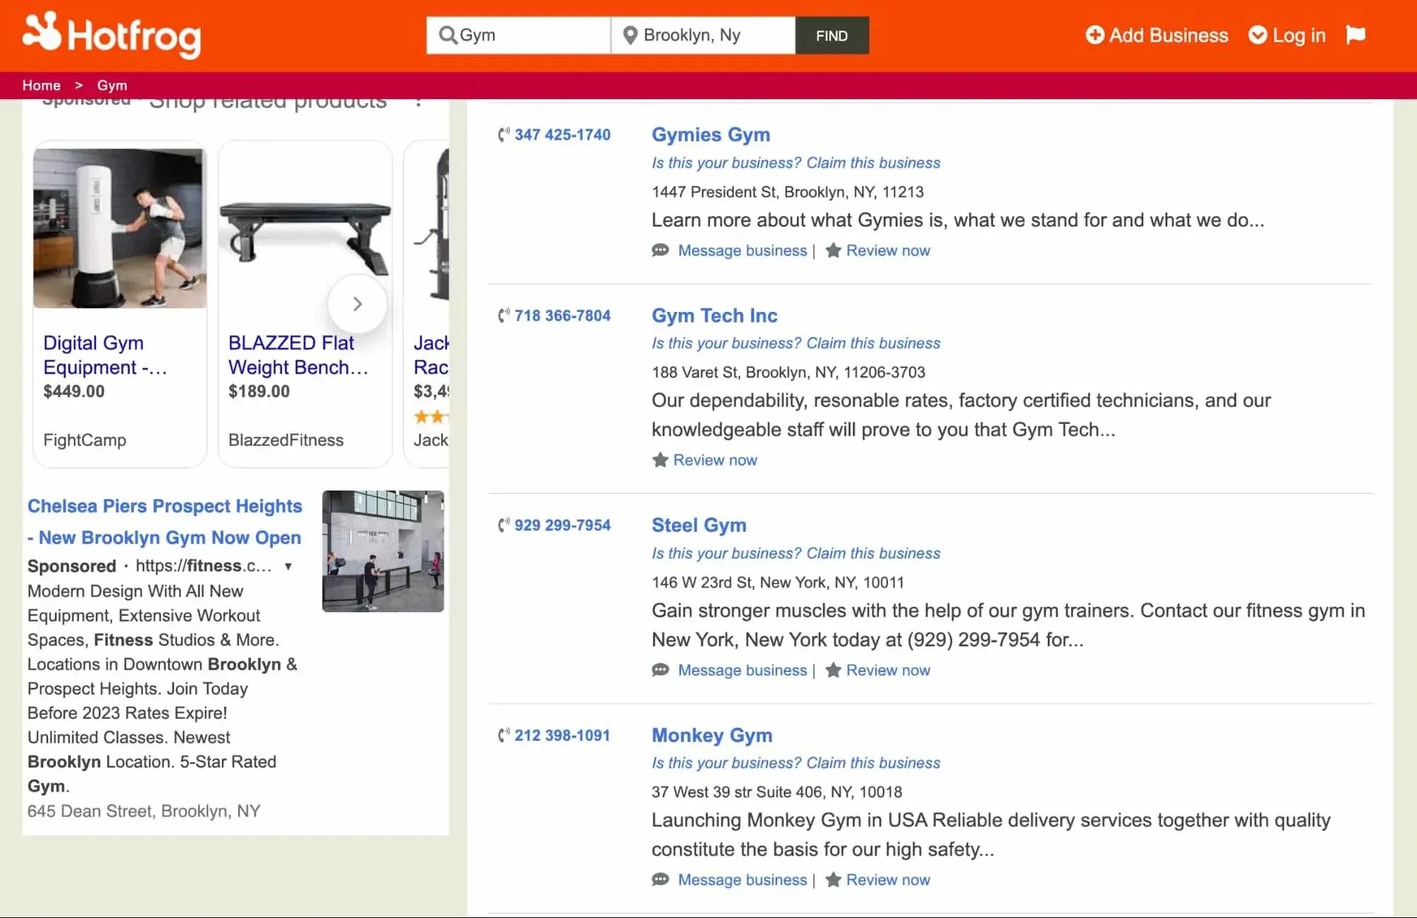Click the Gym search input field

coord(518,36)
